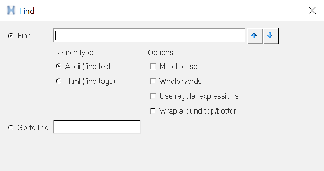Click inside the Go to line number field
This screenshot has height=171, width=324.
(97, 127)
